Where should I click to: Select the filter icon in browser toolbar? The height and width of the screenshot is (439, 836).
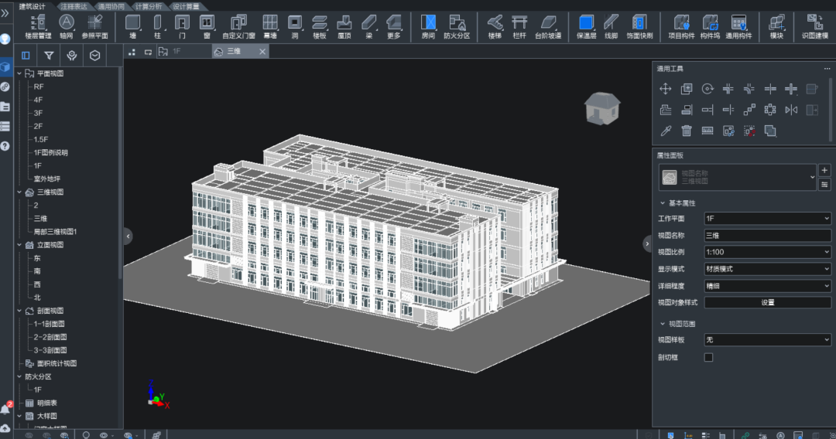[x=49, y=56]
